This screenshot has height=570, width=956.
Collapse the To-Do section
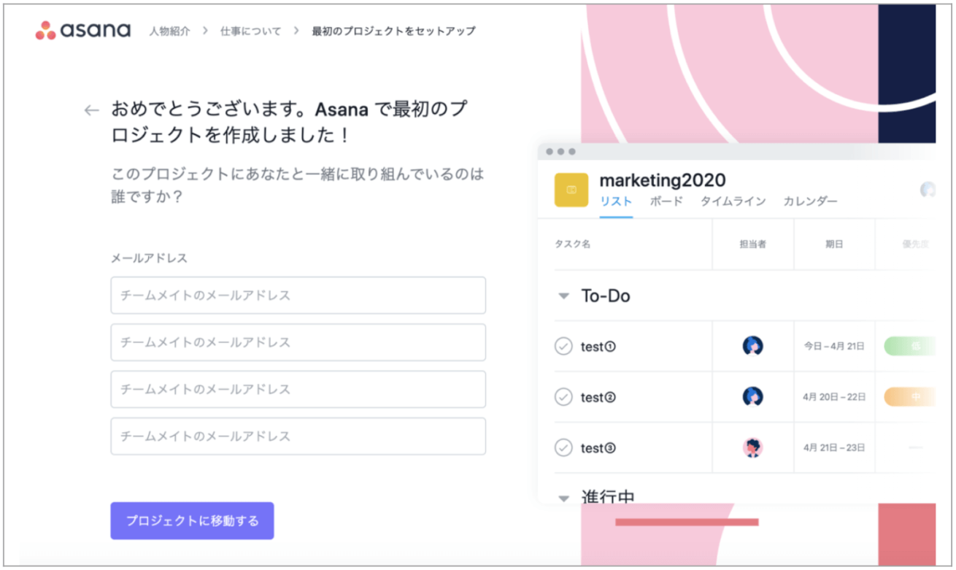pyautogui.click(x=563, y=296)
